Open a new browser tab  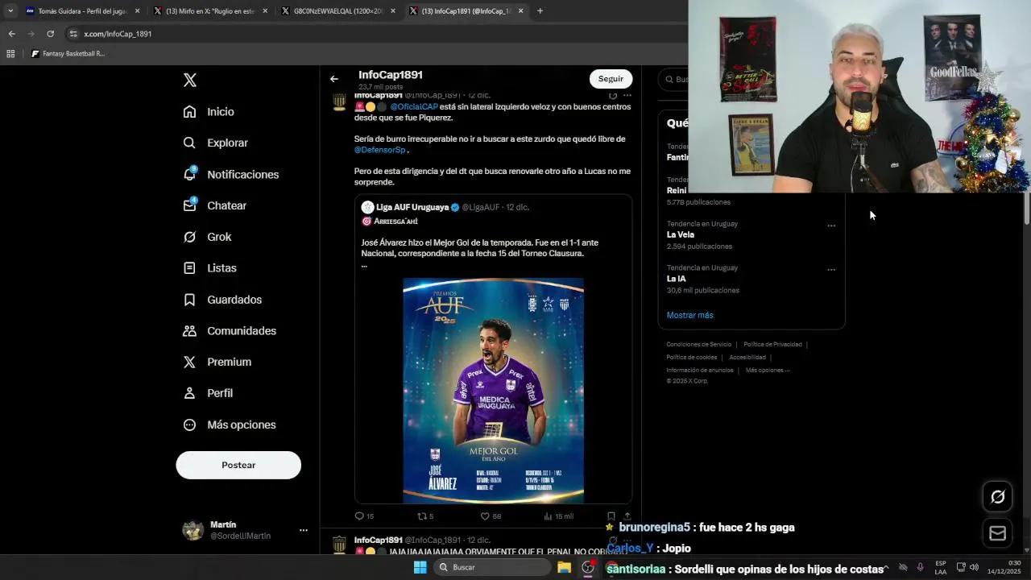tap(540, 11)
